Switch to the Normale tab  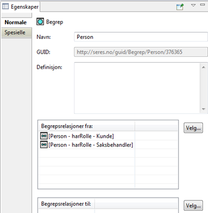16,23
